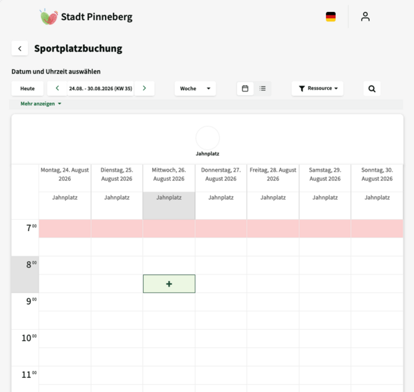Open the date range 24.08. - 30.08.2026 picker
The image size is (414, 392).
101,88
